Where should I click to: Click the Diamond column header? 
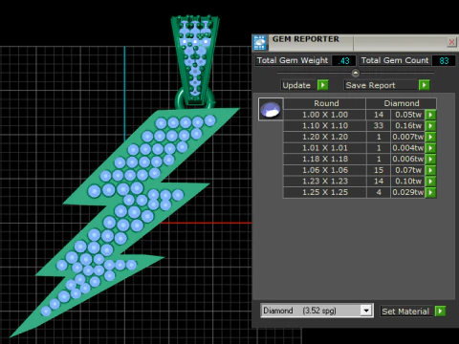click(402, 103)
